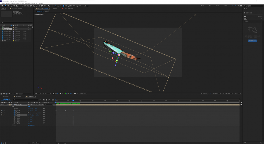
Task: Click the Local Axis mode icon
Action: (x=55, y=6)
